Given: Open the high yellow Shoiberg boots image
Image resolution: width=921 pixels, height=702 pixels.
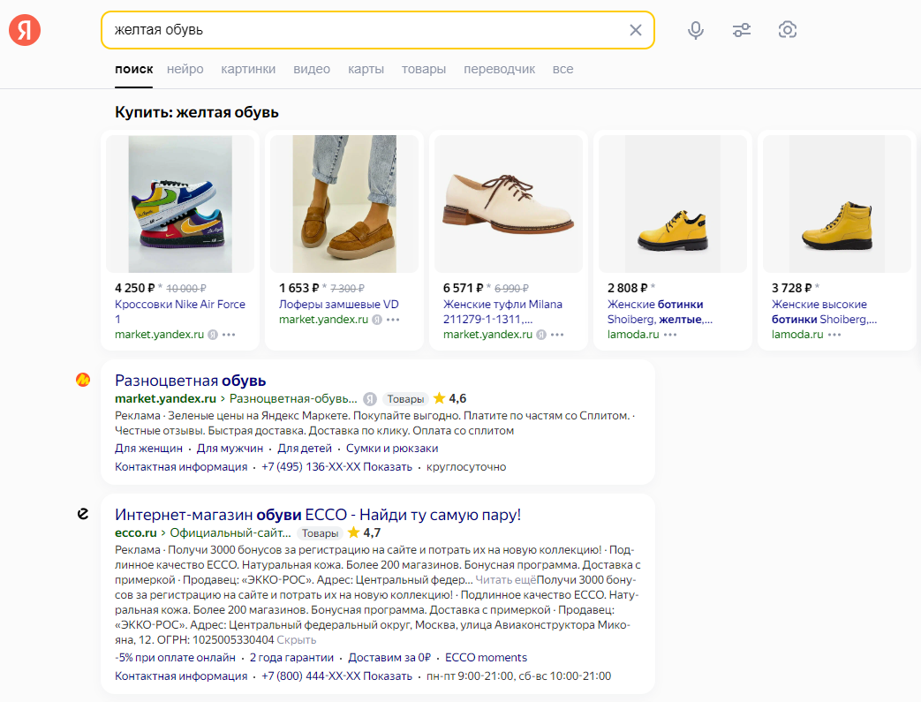Looking at the screenshot, I should pos(837,204).
